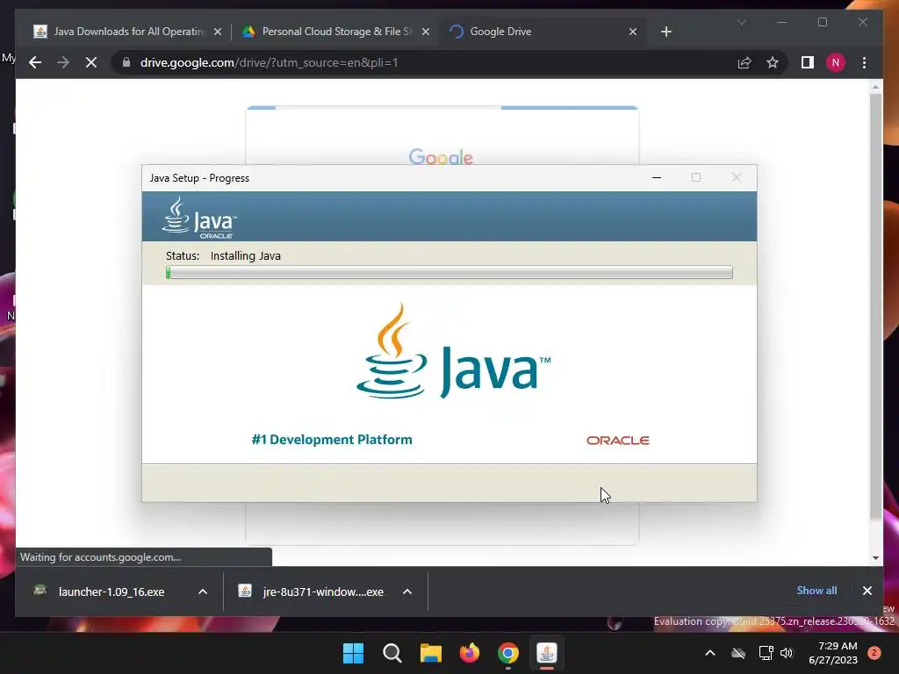Click the cloud sync tray icon
This screenshot has height=674, width=899.
(x=738, y=653)
